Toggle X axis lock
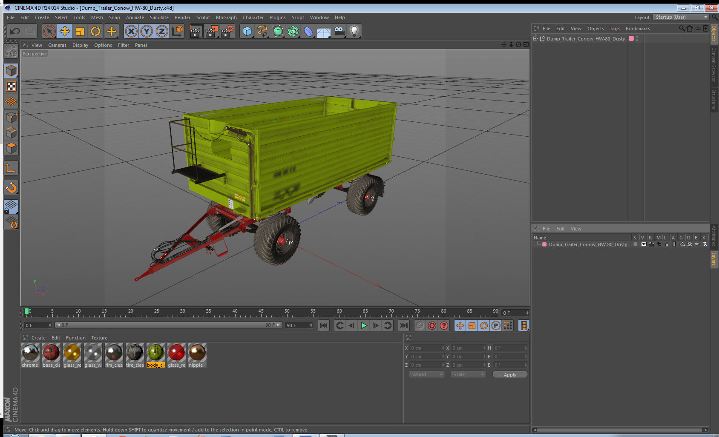 point(131,31)
